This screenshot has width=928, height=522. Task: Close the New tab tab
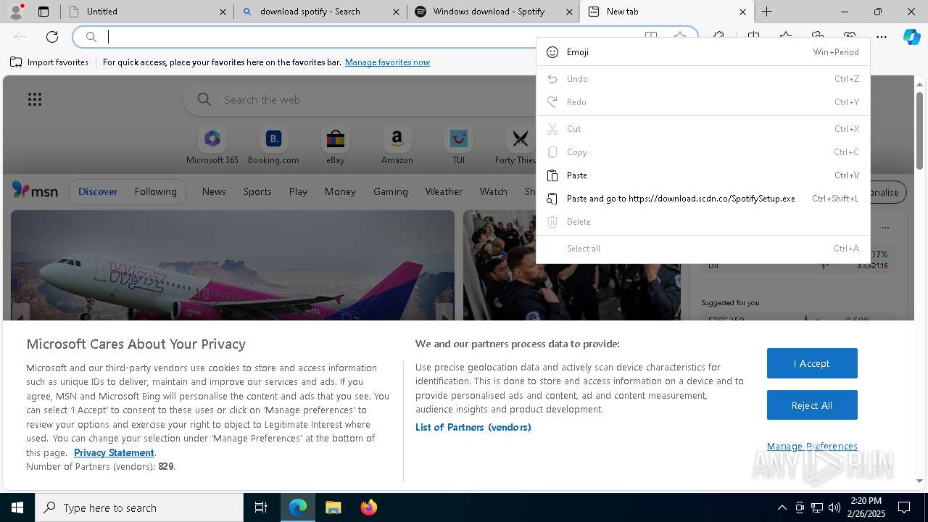click(x=742, y=12)
